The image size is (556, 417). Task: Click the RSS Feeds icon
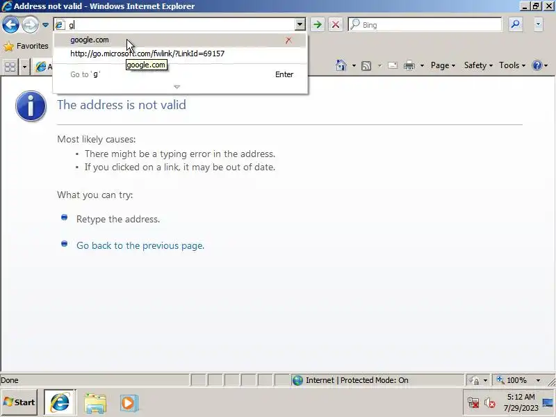point(366,65)
